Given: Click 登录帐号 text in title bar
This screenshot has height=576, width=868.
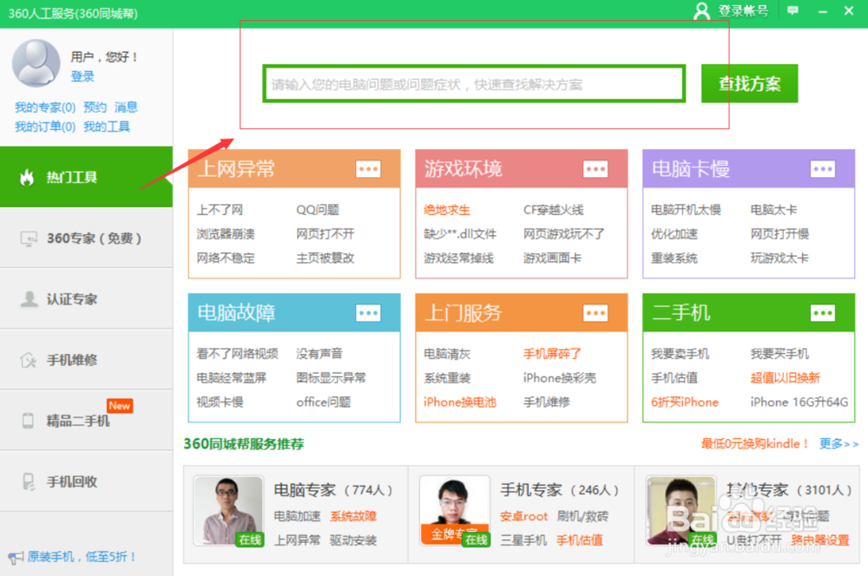Looking at the screenshot, I should point(743,11).
